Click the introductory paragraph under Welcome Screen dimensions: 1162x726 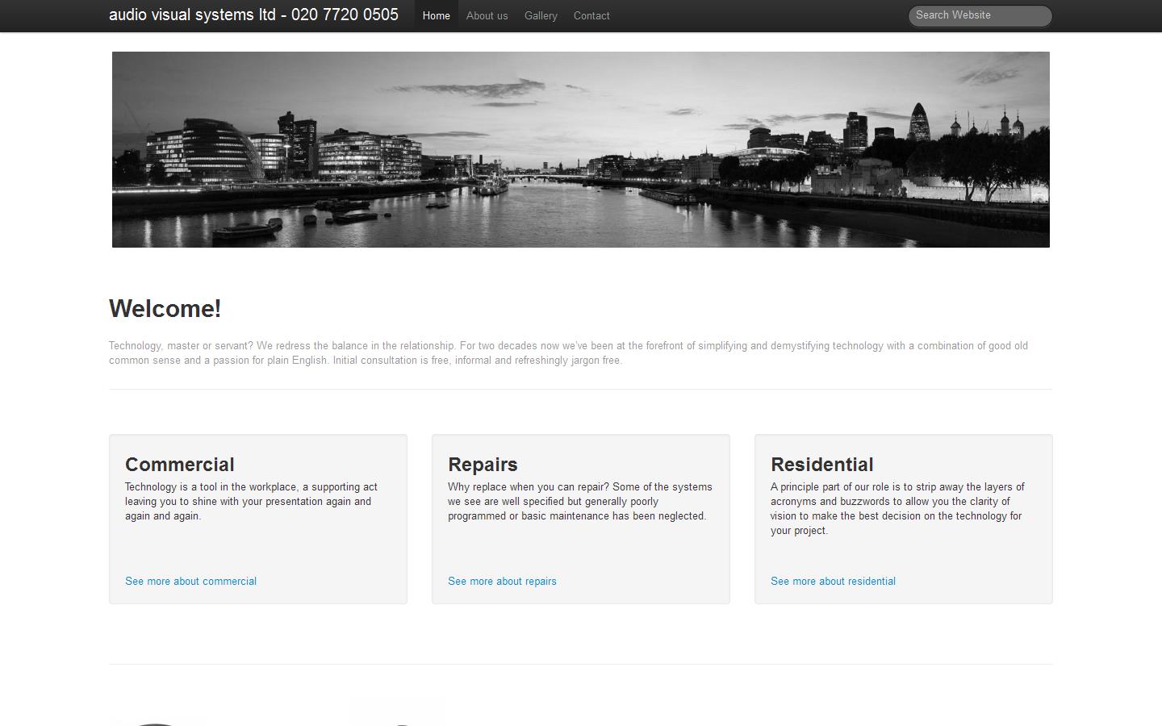[x=568, y=353]
